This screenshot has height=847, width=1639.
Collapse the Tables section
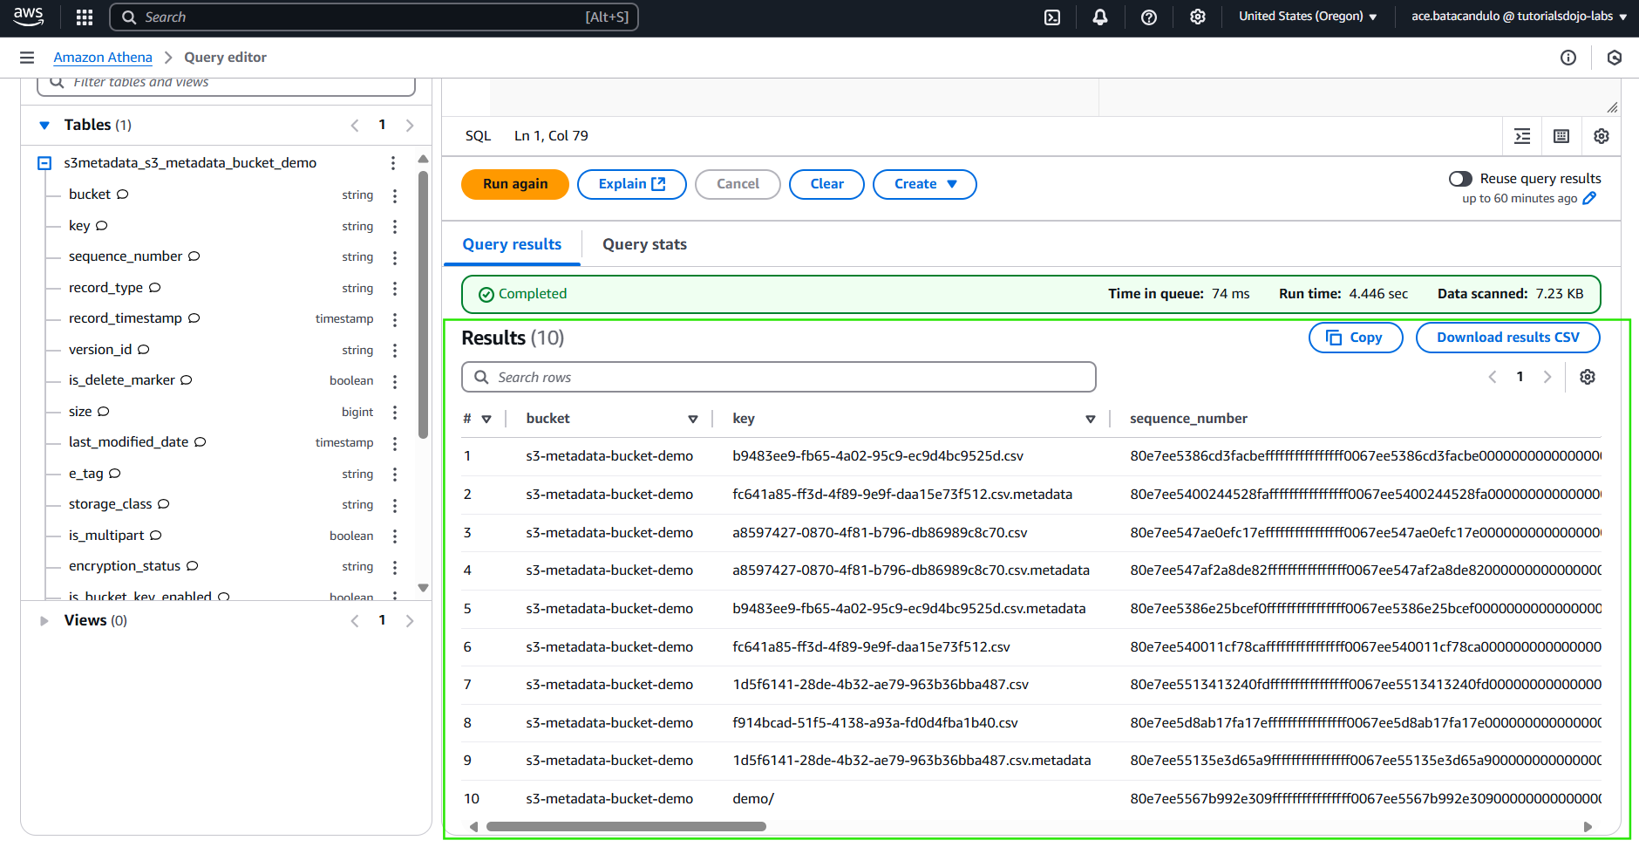44,126
